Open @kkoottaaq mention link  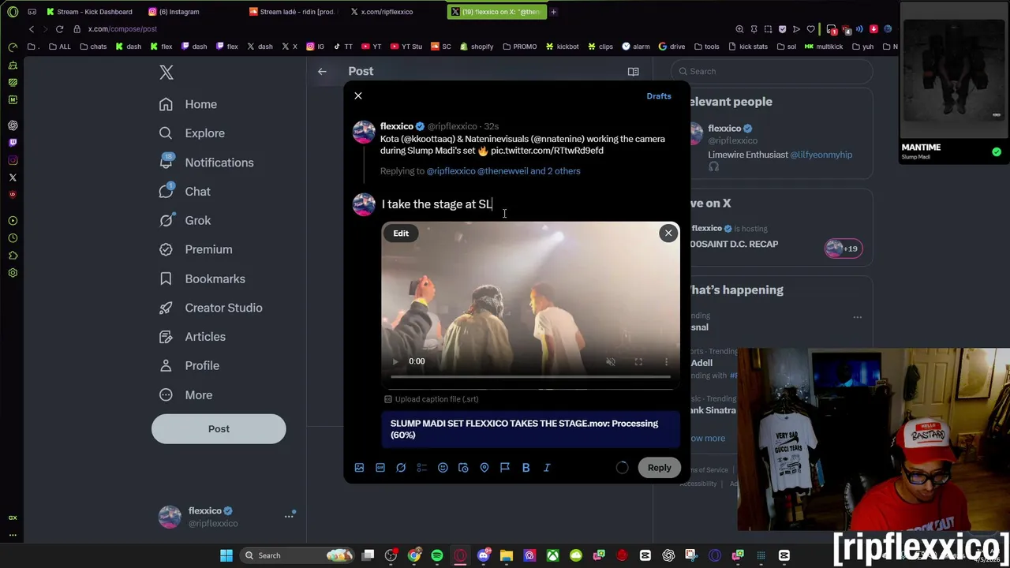(x=428, y=139)
